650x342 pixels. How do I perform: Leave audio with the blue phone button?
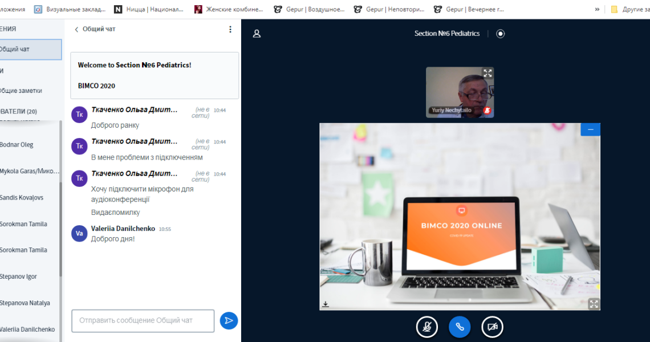[460, 327]
